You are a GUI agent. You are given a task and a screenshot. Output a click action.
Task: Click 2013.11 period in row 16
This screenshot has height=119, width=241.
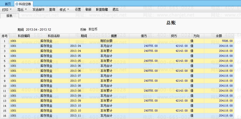(84, 116)
